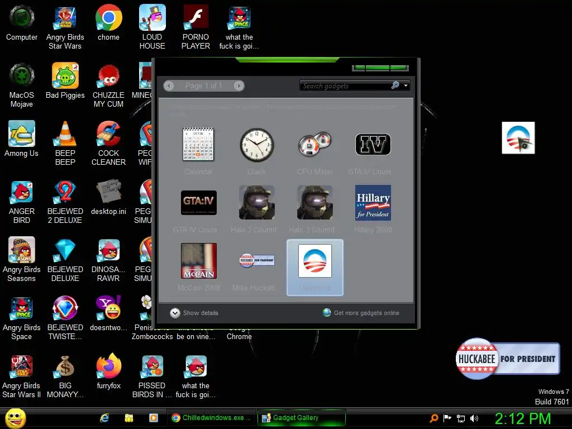Click the magnifier search icon in gallery

[x=395, y=85]
